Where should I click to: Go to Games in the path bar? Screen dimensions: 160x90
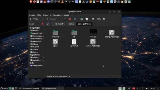pyautogui.click(x=71, y=24)
